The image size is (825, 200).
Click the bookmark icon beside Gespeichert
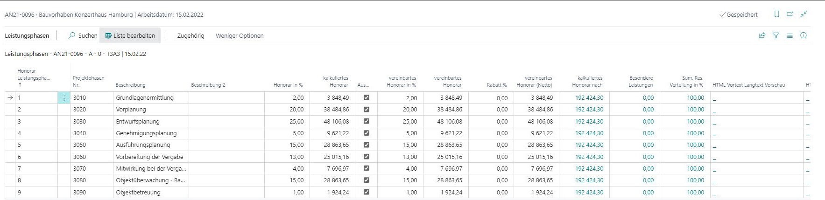tap(776, 14)
